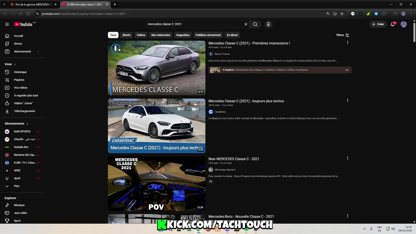The image size is (416, 234).
Task: Select the Non visionnées filter chip
Action: tap(161, 35)
